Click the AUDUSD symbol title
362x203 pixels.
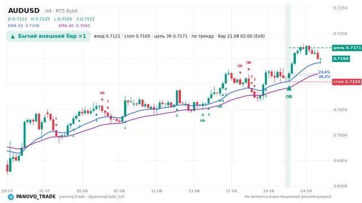pos(24,11)
